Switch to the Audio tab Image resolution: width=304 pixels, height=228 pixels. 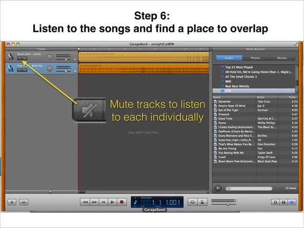(x=229, y=58)
